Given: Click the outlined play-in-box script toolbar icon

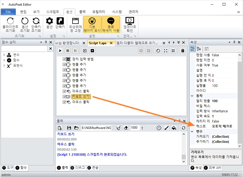Looking at the screenshot, I should click(x=85, y=51).
